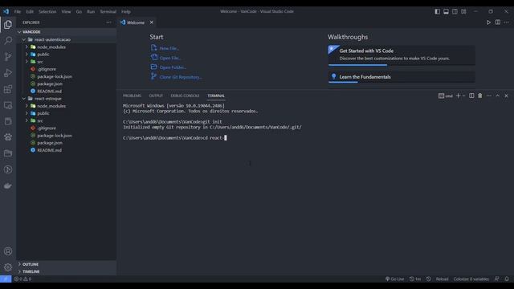Show errors and warnings count in status bar

(x=22, y=279)
